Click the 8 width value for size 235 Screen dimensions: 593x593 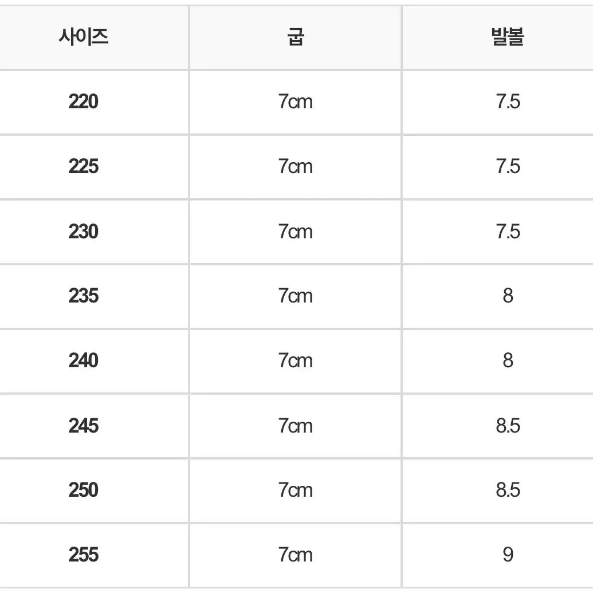508,296
